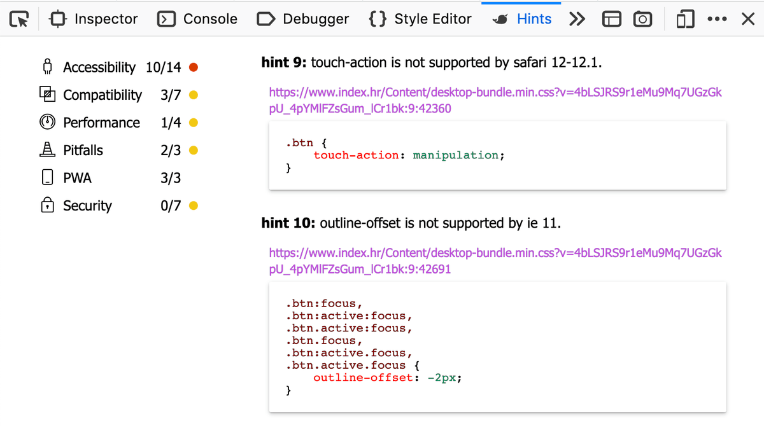
Task: Click the Accessibility 10/14 score
Action: (x=164, y=67)
